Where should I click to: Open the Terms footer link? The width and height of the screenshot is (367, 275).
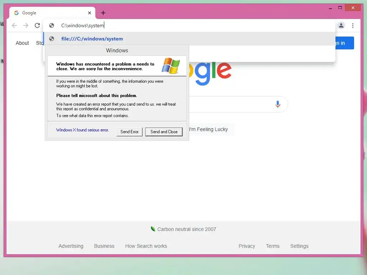point(273,246)
